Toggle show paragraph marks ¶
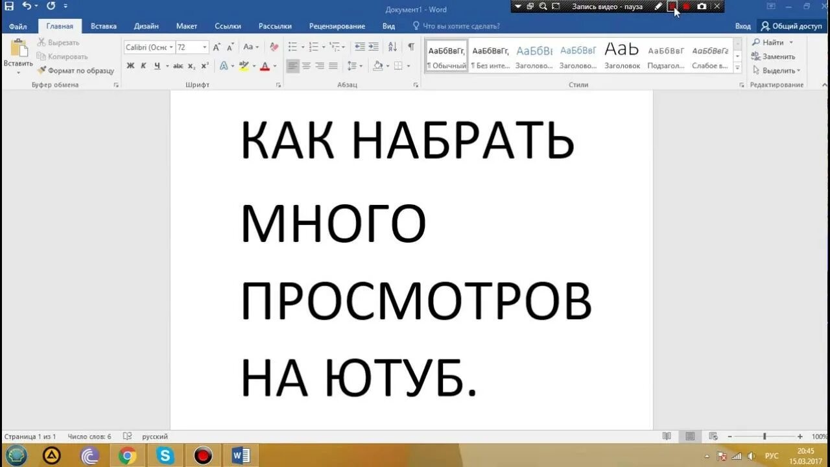The width and height of the screenshot is (830, 467). coord(411,47)
